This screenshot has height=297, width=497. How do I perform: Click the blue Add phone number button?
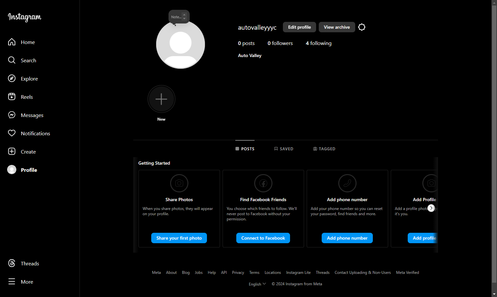coord(347,238)
